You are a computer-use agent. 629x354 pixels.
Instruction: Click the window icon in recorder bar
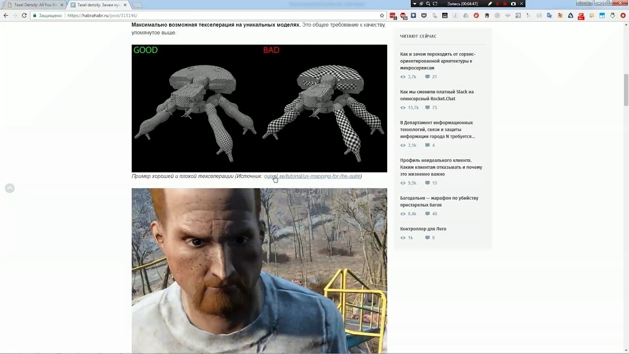[x=421, y=3]
